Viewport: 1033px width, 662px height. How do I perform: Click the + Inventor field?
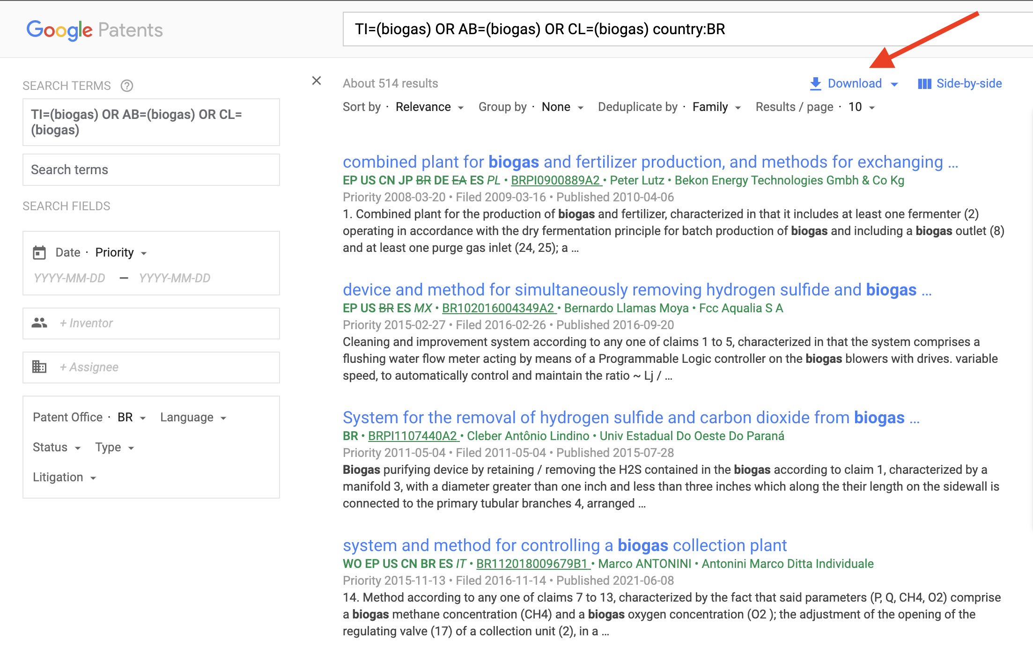click(x=151, y=324)
